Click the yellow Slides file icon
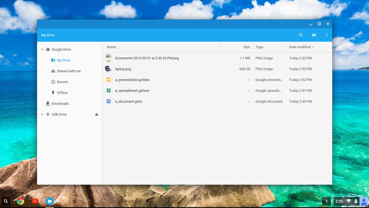Image resolution: width=369 pixels, height=208 pixels. pos(108,80)
